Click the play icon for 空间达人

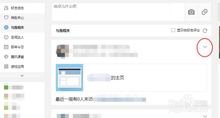click(x=6, y=37)
